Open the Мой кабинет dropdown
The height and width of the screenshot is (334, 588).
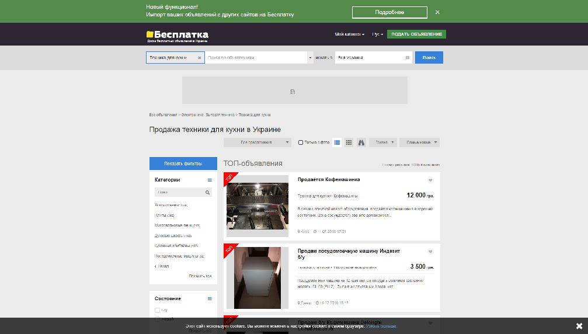click(350, 34)
